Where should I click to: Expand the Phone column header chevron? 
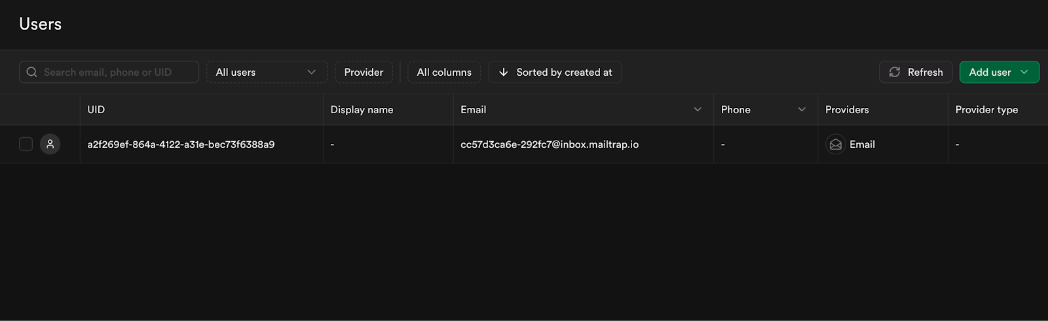pos(802,109)
